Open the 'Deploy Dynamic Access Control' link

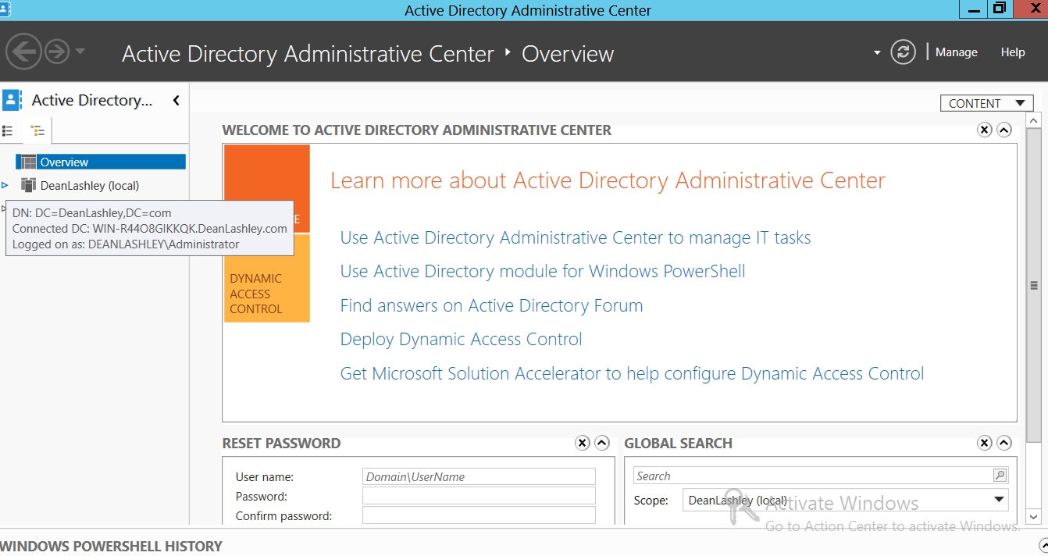pos(461,339)
